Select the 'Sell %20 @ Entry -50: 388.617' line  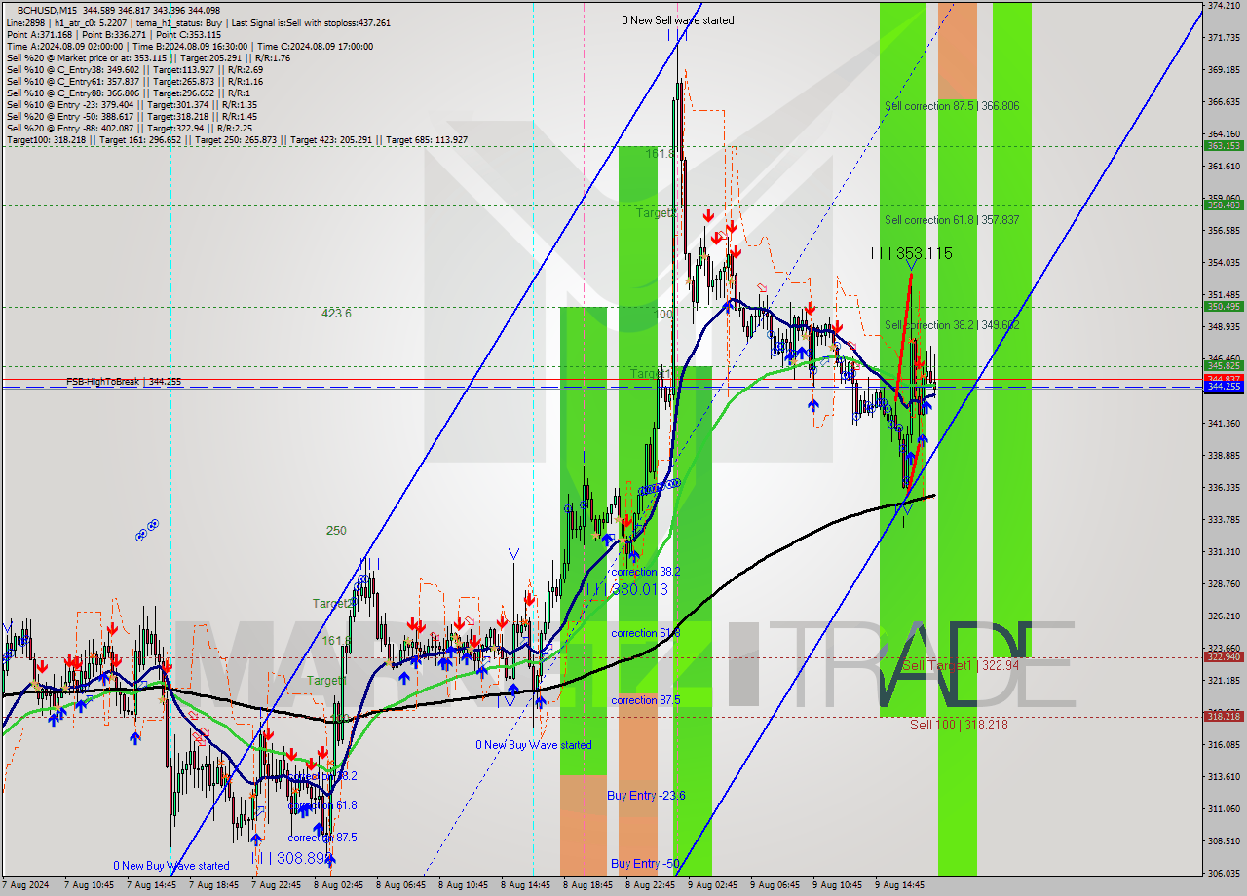(x=132, y=116)
